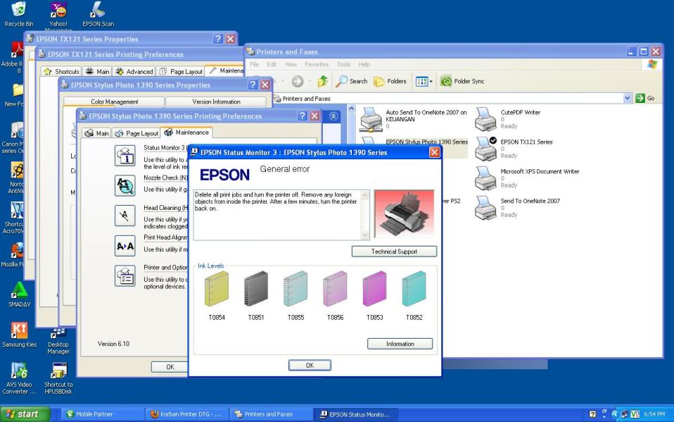Open the Version Information tab
Screen dimensions: 674x422
(x=216, y=101)
